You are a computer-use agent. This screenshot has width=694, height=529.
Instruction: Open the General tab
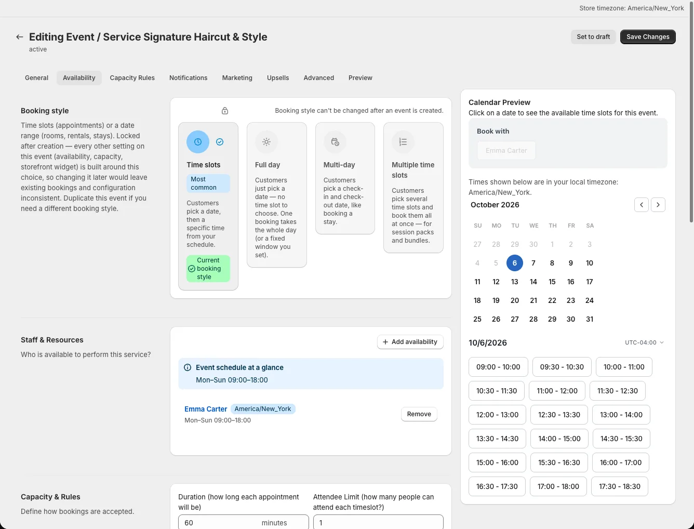(x=36, y=78)
